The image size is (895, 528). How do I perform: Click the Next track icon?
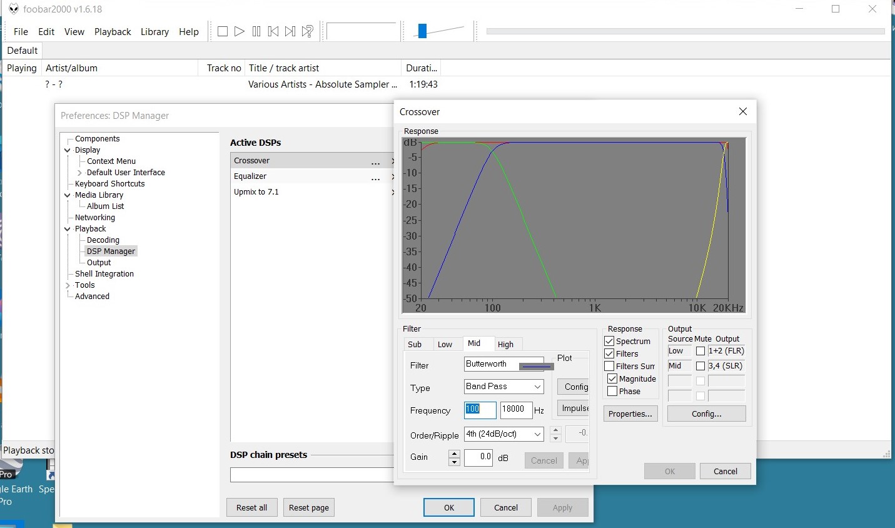point(290,31)
